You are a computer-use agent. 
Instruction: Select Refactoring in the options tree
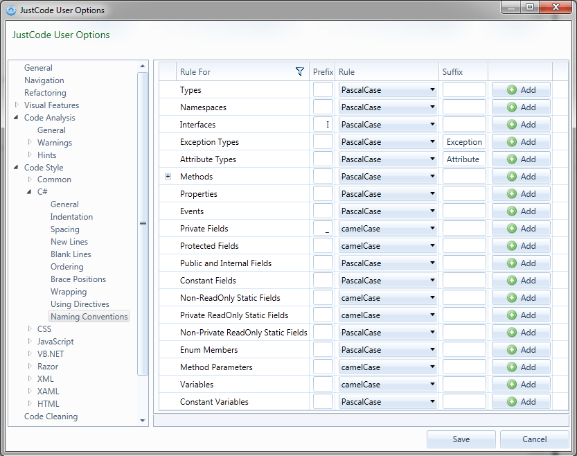coord(45,93)
